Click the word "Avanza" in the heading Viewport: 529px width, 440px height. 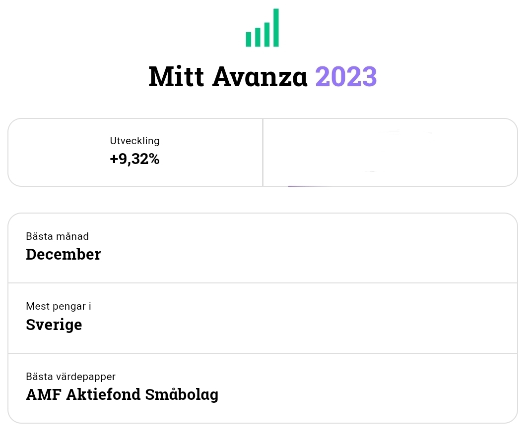(260, 76)
